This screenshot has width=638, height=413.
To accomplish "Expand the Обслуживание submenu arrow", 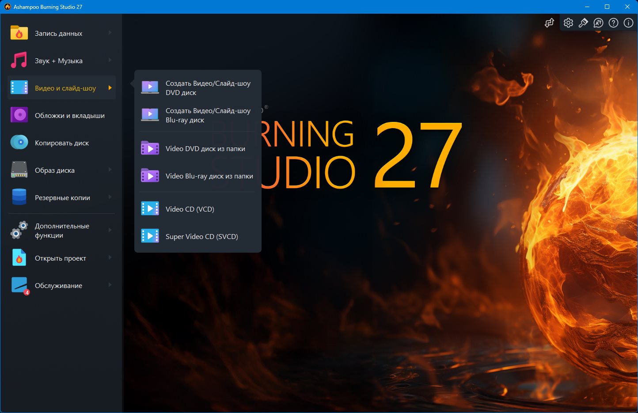I will coord(110,285).
